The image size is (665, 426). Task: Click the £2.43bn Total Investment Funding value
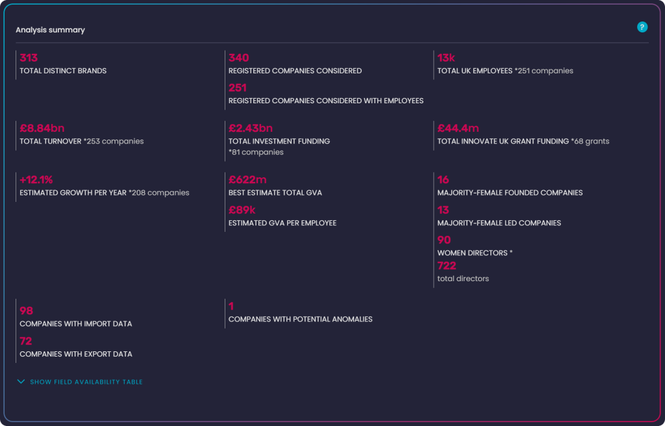pos(251,128)
